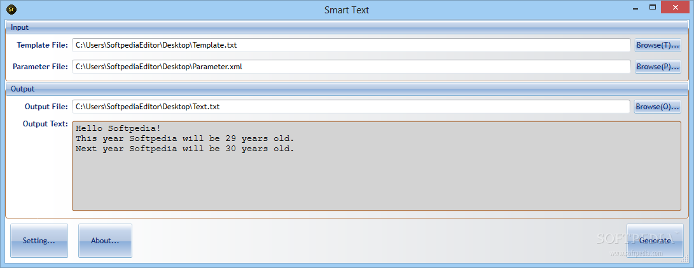Click the 'Hello Softpedia!' output line
Viewport: 694px width, 268px height.
(x=118, y=128)
